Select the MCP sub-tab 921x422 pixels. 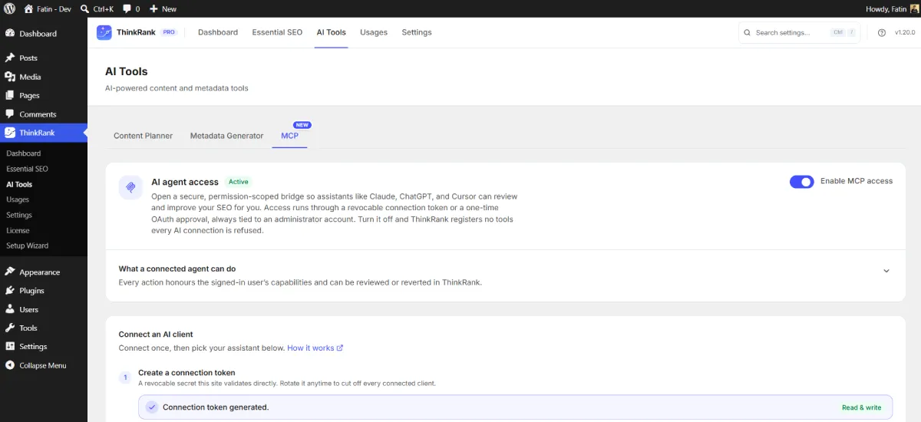289,136
